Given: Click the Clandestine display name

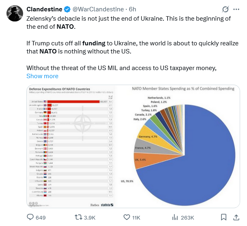Looking at the screenshot, I should point(44,9).
